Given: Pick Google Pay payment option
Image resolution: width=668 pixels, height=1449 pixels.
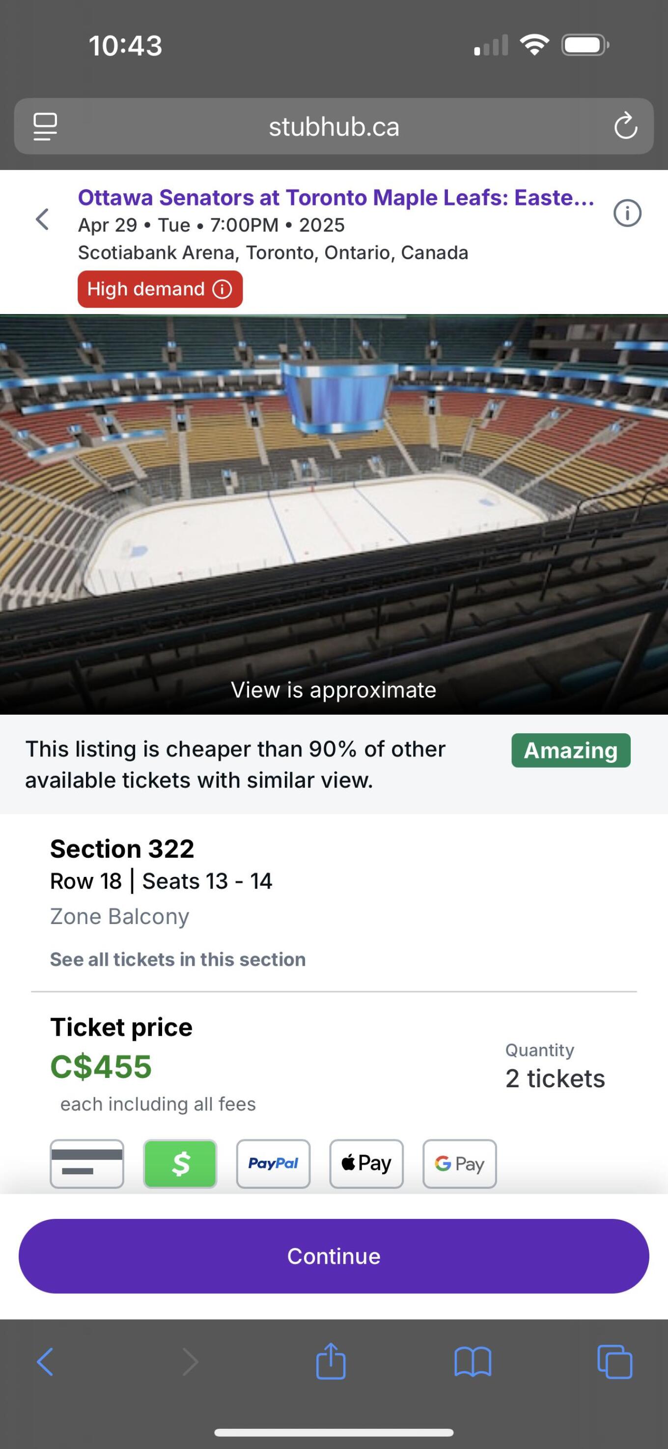Looking at the screenshot, I should [459, 1163].
